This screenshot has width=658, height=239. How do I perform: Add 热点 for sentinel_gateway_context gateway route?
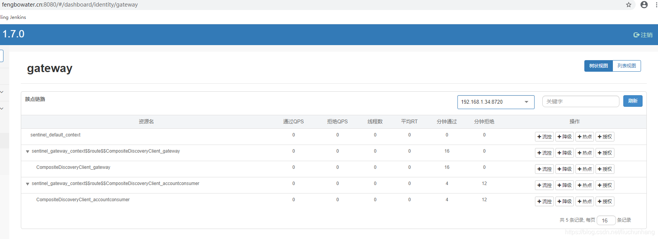pyautogui.click(x=585, y=153)
